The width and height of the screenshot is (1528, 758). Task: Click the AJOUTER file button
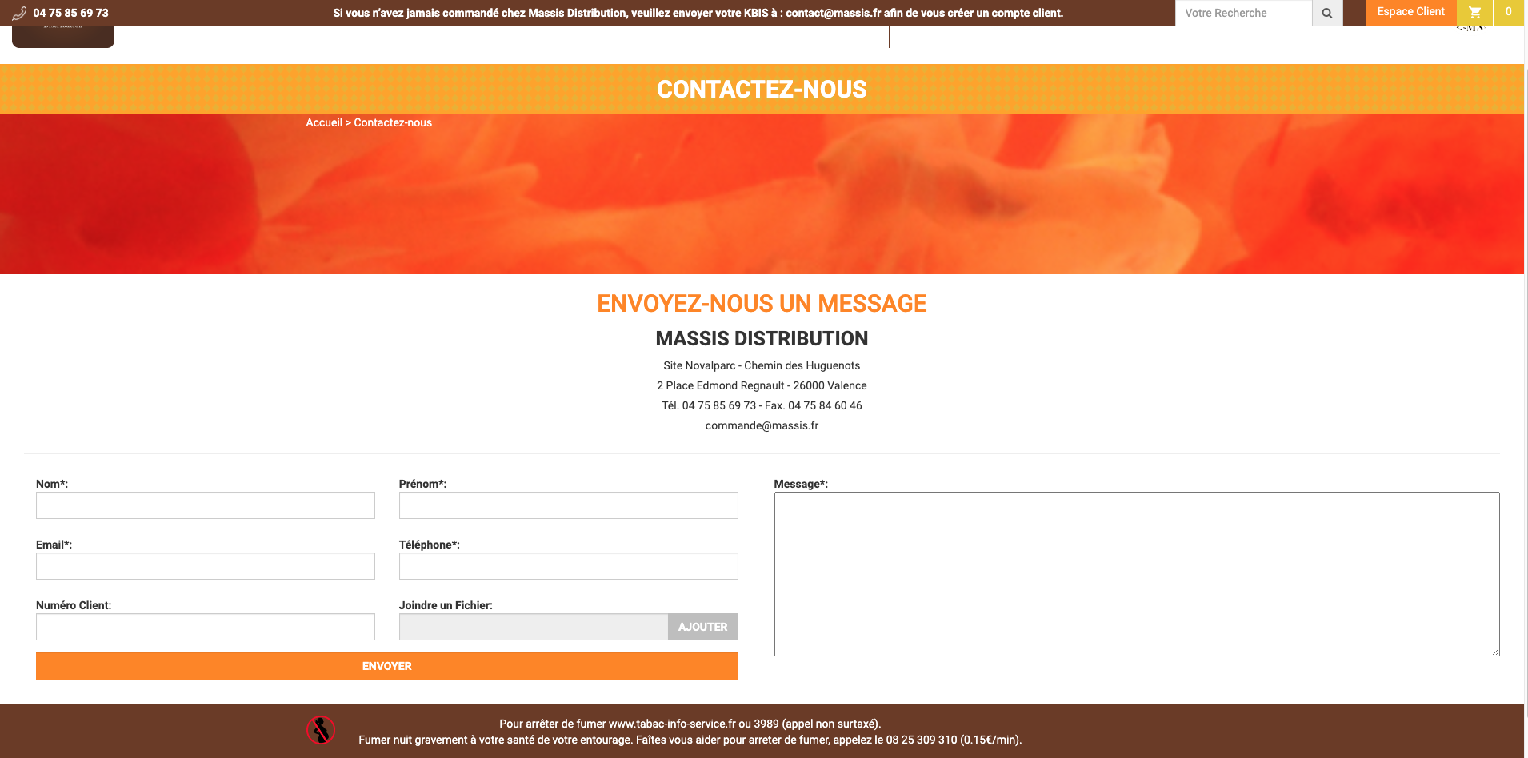pos(702,627)
